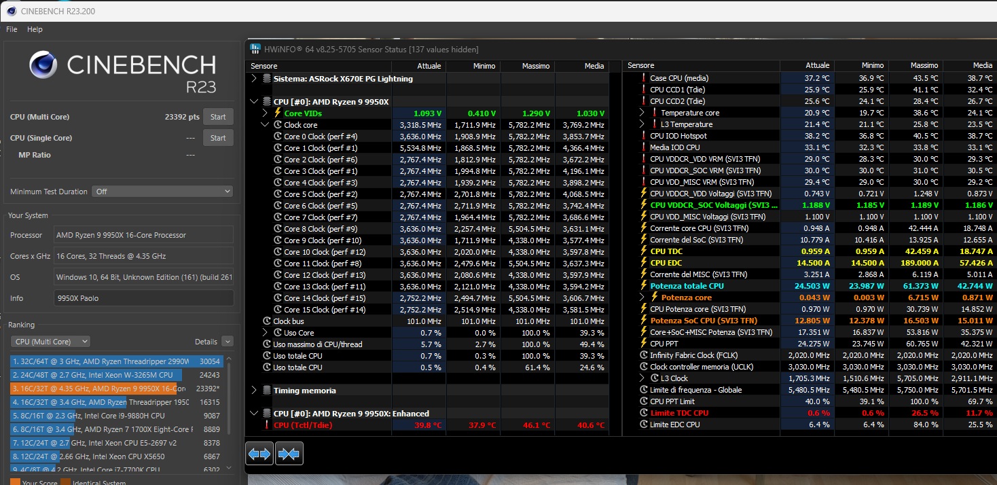This screenshot has height=485, width=997.
Task: Click the CPU VDDCR_SOC Voltaggi row label
Action: pyautogui.click(x=714, y=205)
